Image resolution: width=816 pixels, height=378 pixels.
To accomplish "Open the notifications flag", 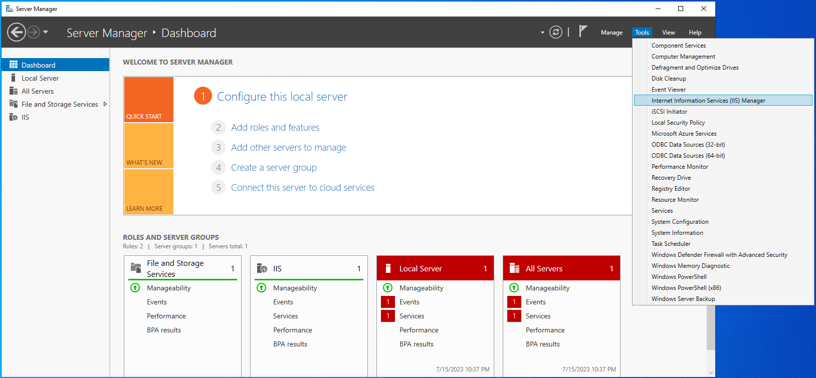I will tap(583, 32).
